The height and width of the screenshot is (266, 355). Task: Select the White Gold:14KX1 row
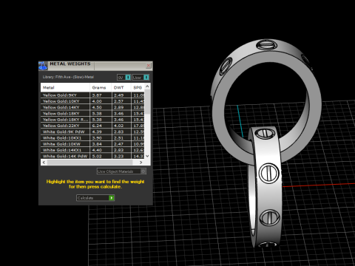tap(92, 150)
